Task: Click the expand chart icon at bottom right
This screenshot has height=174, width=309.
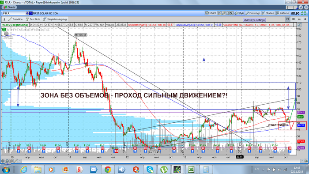Action: coord(306,161)
